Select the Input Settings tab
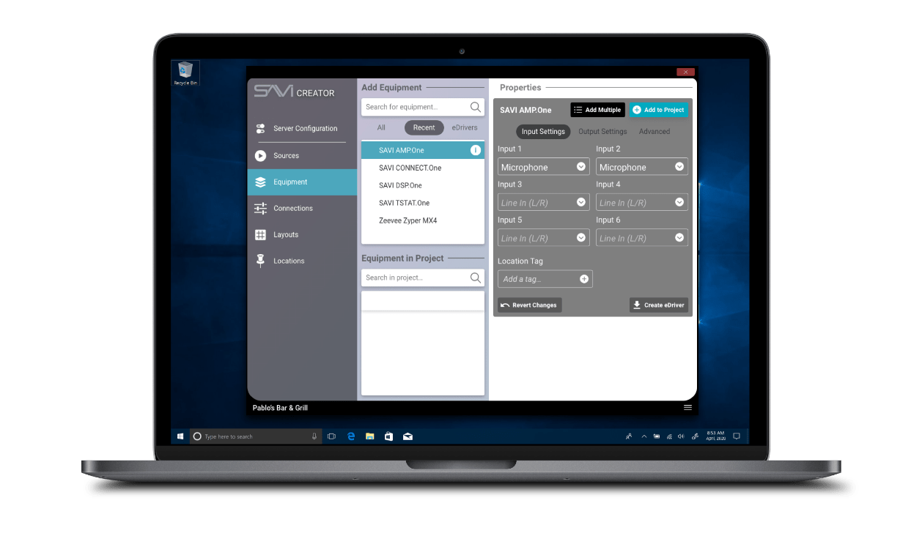 click(x=543, y=132)
